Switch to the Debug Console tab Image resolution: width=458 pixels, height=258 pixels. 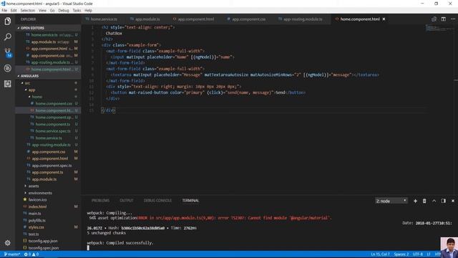157,201
